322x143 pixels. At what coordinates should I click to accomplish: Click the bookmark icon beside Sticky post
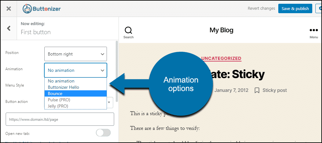point(257,90)
